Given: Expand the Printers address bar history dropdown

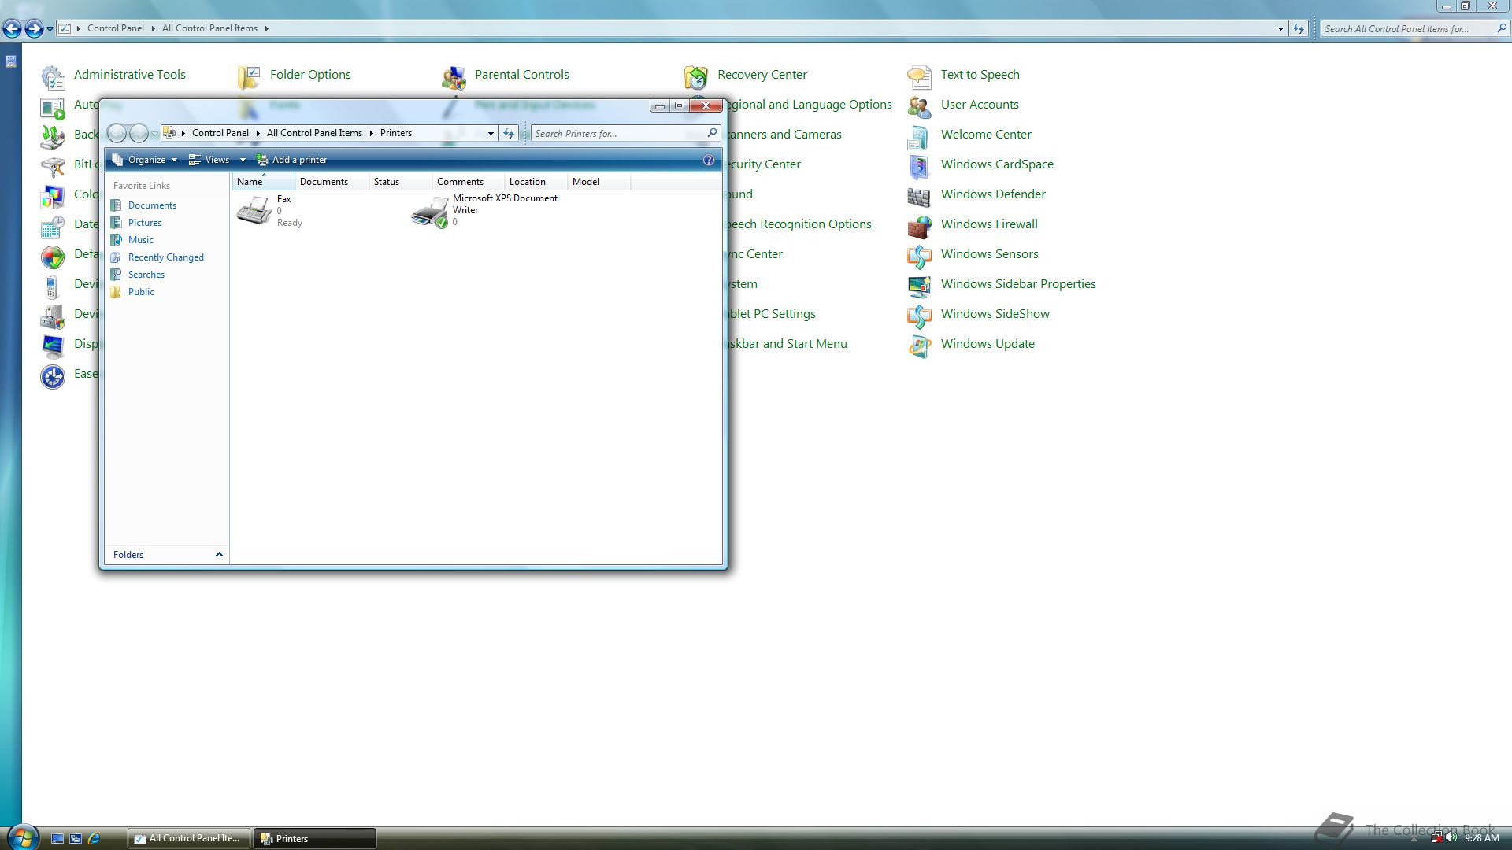Looking at the screenshot, I should tap(491, 133).
